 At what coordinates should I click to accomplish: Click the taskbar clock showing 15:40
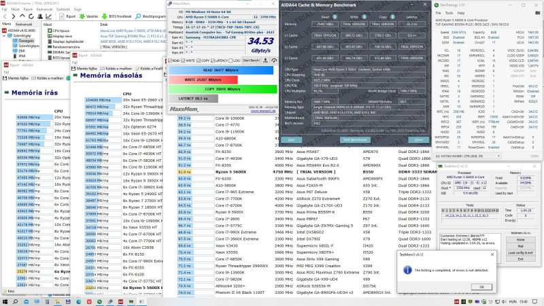[524, 302]
